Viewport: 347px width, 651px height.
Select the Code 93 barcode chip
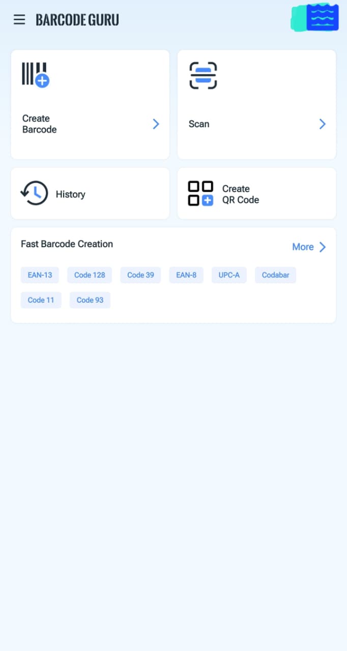(x=90, y=300)
